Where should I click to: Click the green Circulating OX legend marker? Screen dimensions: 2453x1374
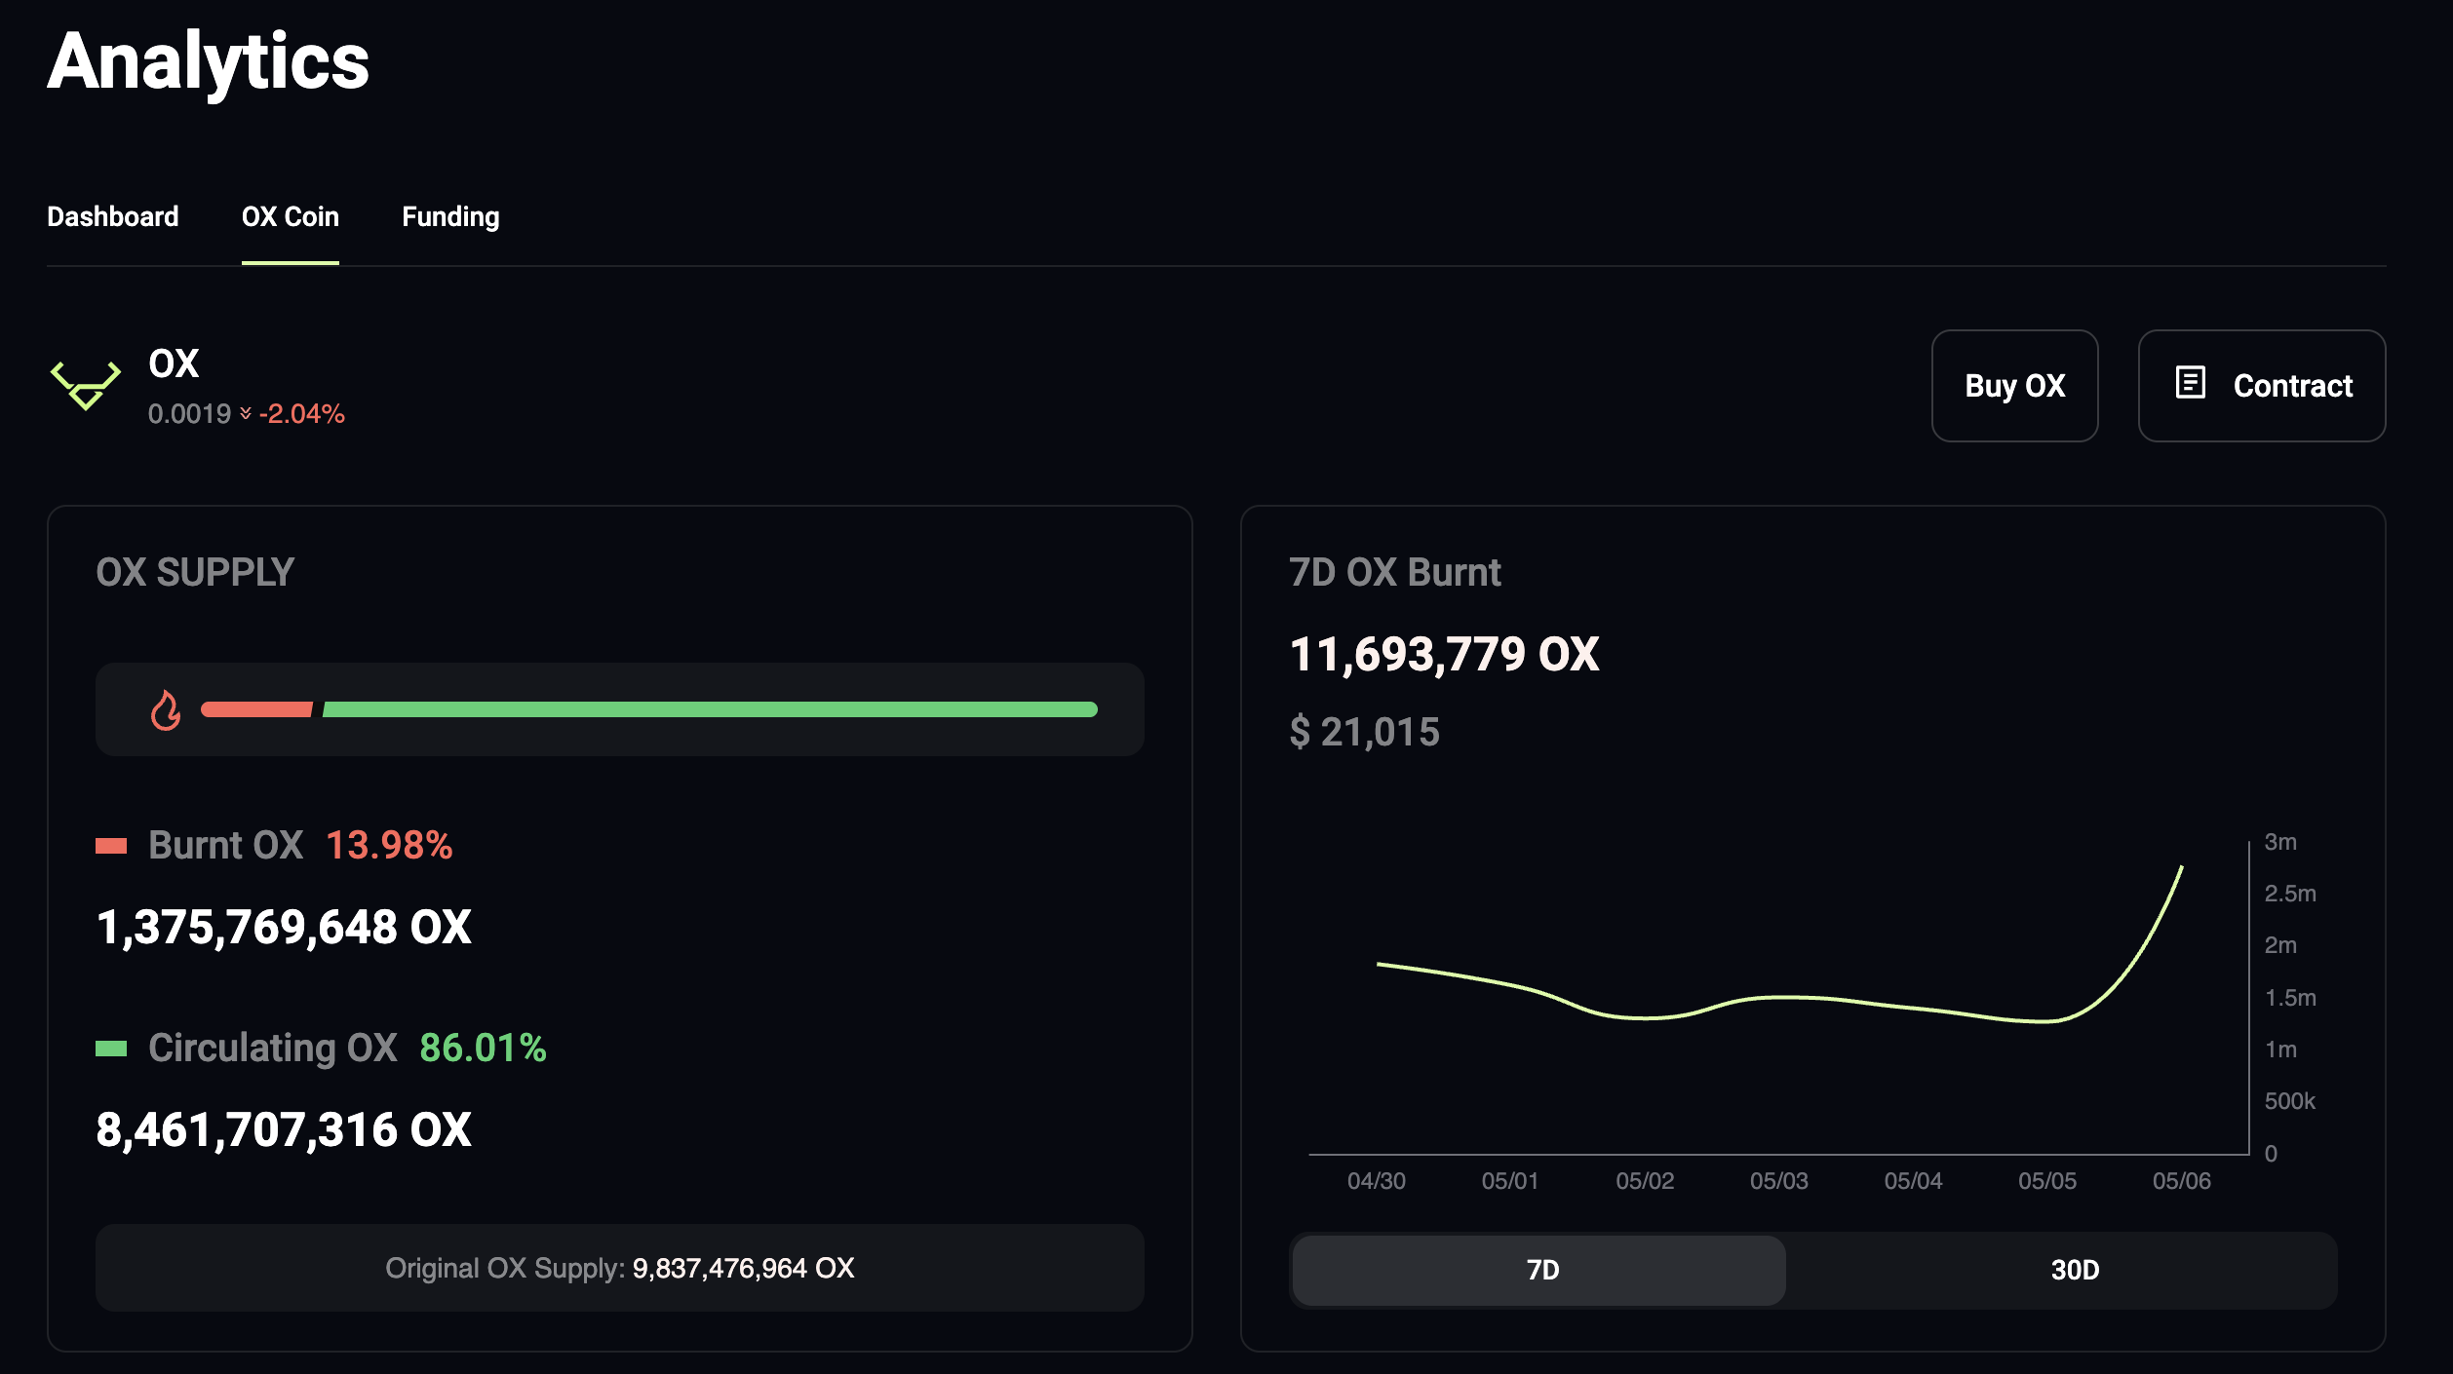tap(111, 1049)
